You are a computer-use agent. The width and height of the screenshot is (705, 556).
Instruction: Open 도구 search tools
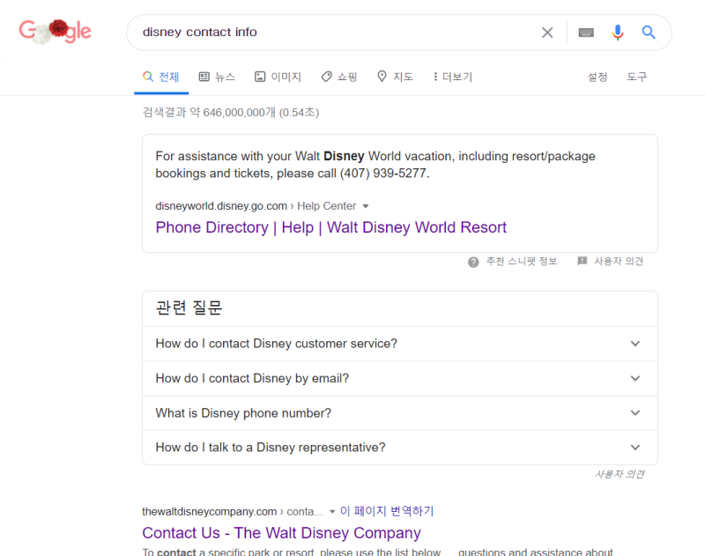[x=636, y=77]
